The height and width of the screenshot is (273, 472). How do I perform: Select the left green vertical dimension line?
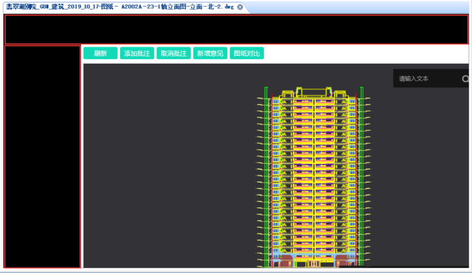[266, 177]
